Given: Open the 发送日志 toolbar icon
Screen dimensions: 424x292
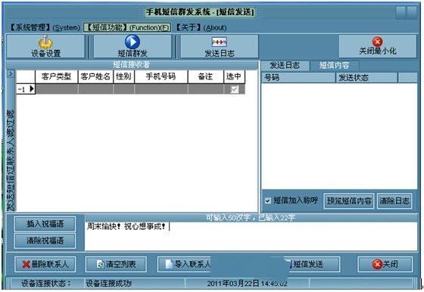Looking at the screenshot, I should pyautogui.click(x=220, y=42).
